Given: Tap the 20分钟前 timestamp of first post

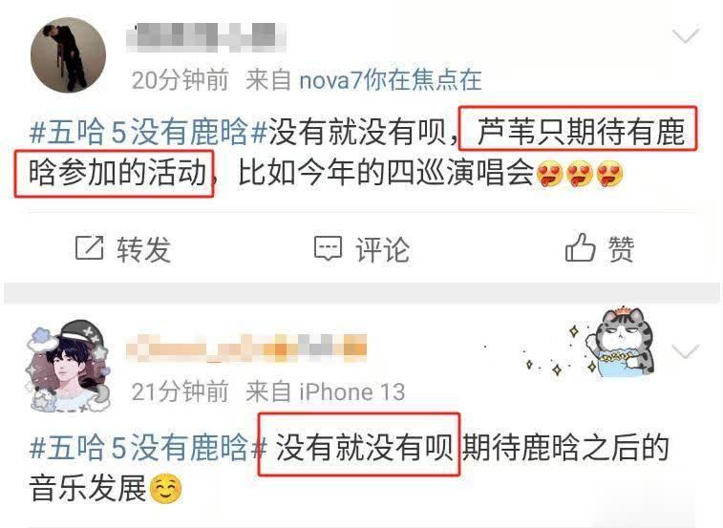Looking at the screenshot, I should click(x=181, y=80).
